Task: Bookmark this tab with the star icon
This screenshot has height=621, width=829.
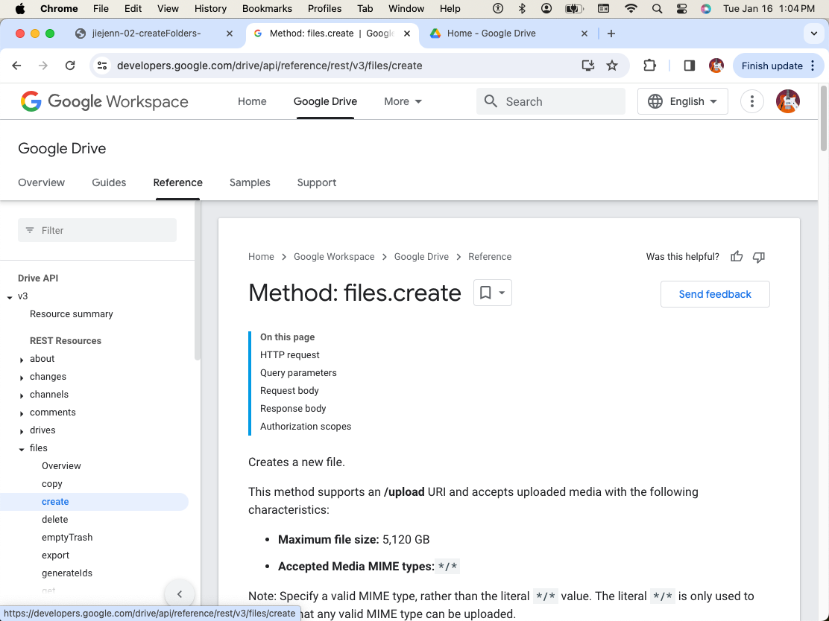Action: 612,66
